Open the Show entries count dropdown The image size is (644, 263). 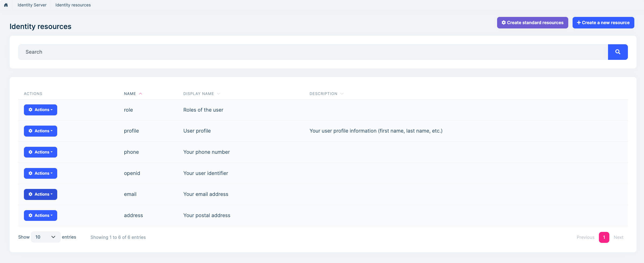(45, 237)
